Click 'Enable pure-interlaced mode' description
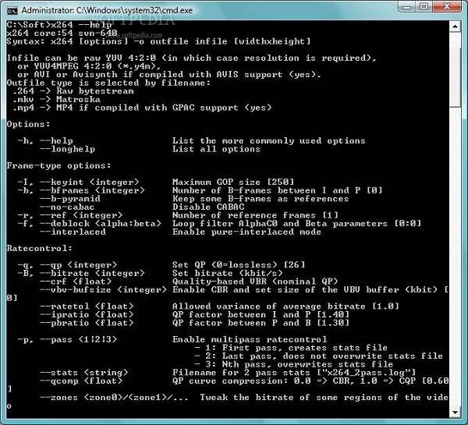Screen dimensions: 468x425 (246, 232)
